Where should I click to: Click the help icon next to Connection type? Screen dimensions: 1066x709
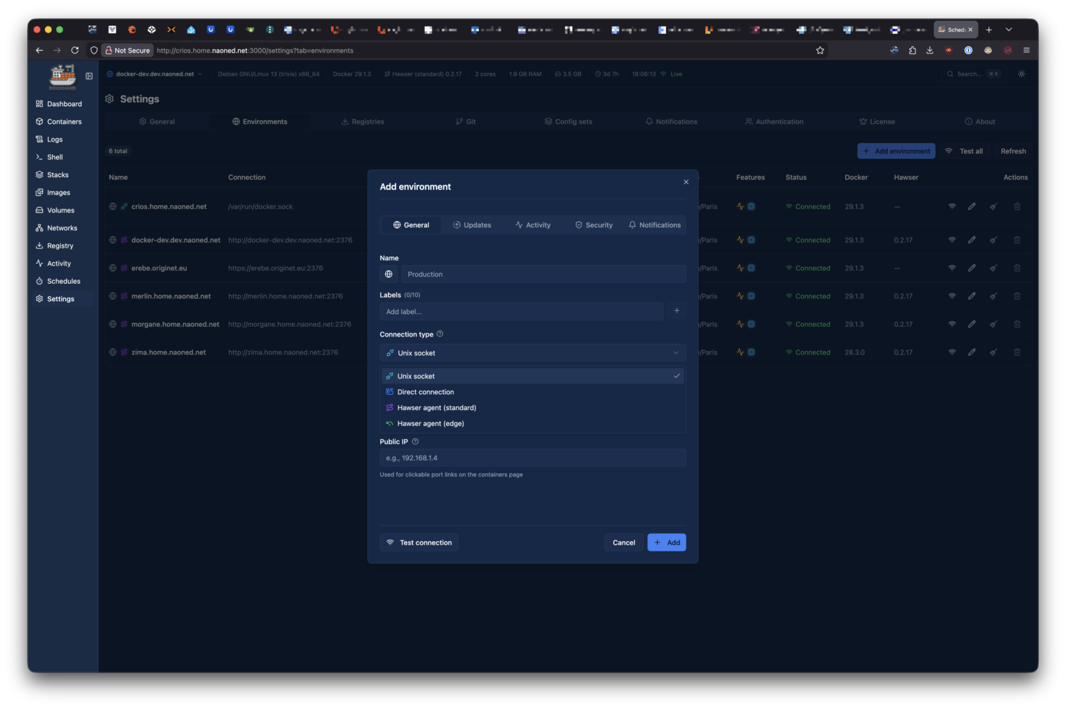tap(440, 334)
